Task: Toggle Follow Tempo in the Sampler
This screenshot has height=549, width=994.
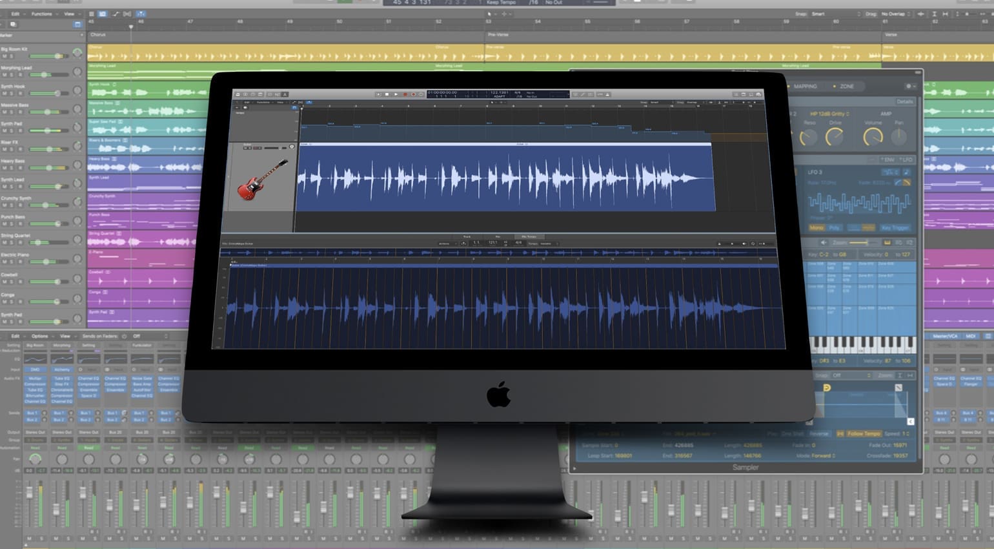Action: click(x=864, y=434)
